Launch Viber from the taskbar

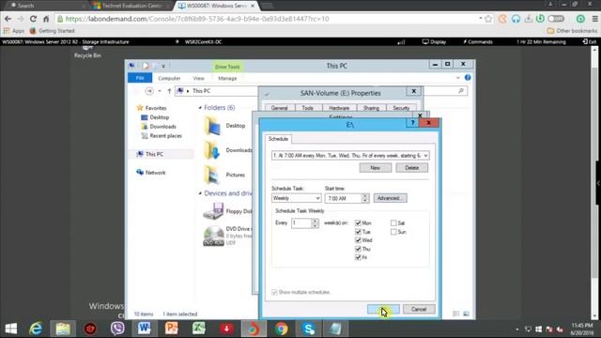tap(117, 329)
